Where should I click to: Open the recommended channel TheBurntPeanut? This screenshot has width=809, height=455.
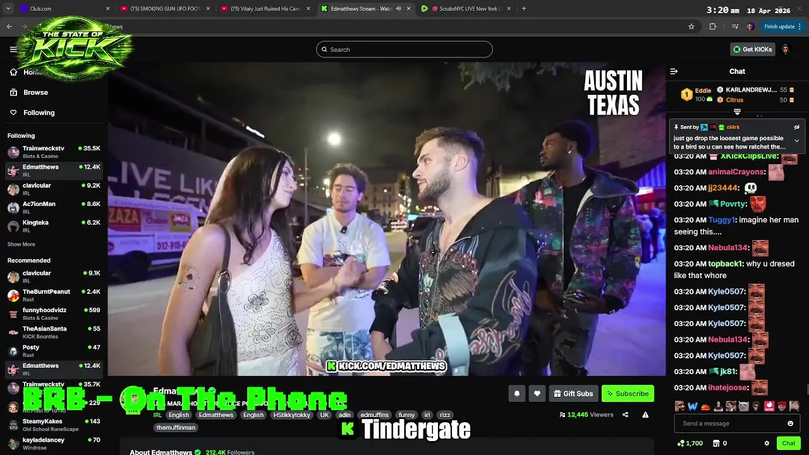[54, 295]
